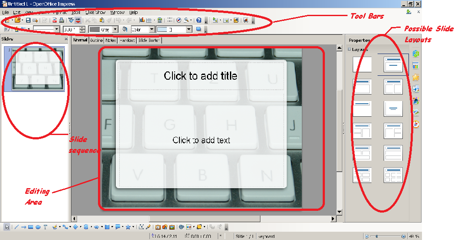Open the Help menu
The width and height of the screenshot is (459, 240).
coord(134,12)
